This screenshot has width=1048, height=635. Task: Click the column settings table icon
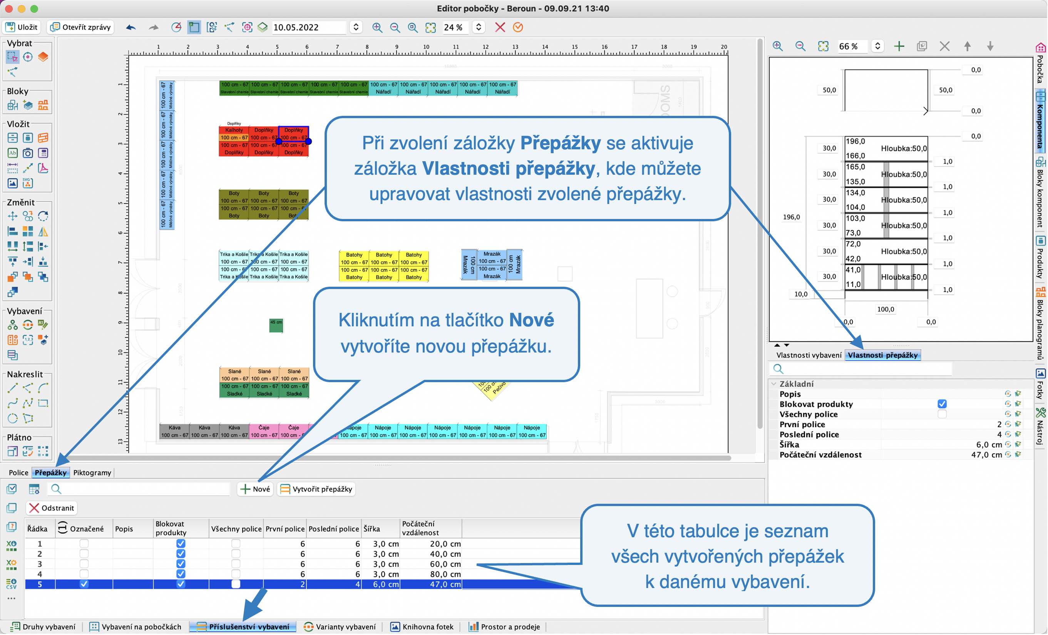pos(34,489)
